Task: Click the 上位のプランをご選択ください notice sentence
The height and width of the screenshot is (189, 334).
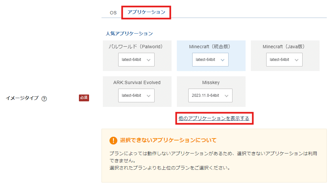Action: (170, 168)
